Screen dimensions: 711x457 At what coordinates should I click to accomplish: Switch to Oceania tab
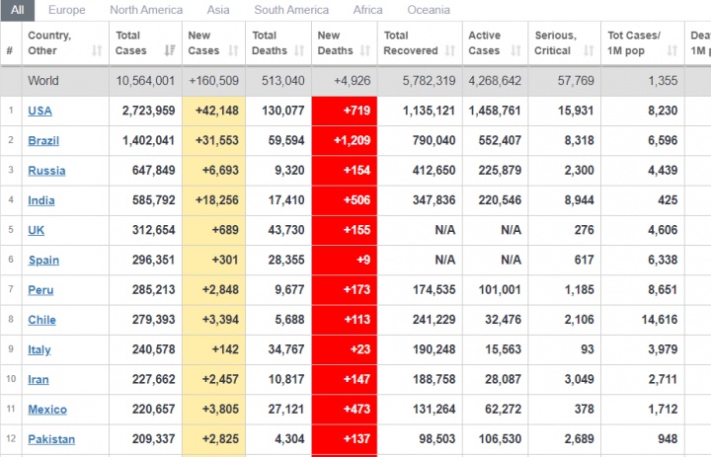[428, 10]
